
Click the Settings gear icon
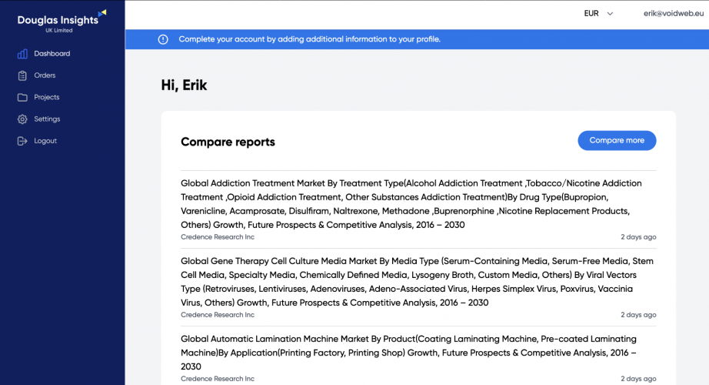click(x=22, y=119)
